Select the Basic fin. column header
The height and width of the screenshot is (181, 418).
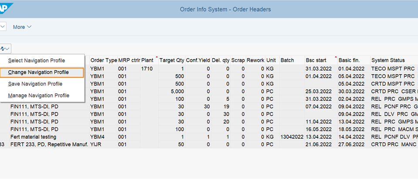pos(354,60)
